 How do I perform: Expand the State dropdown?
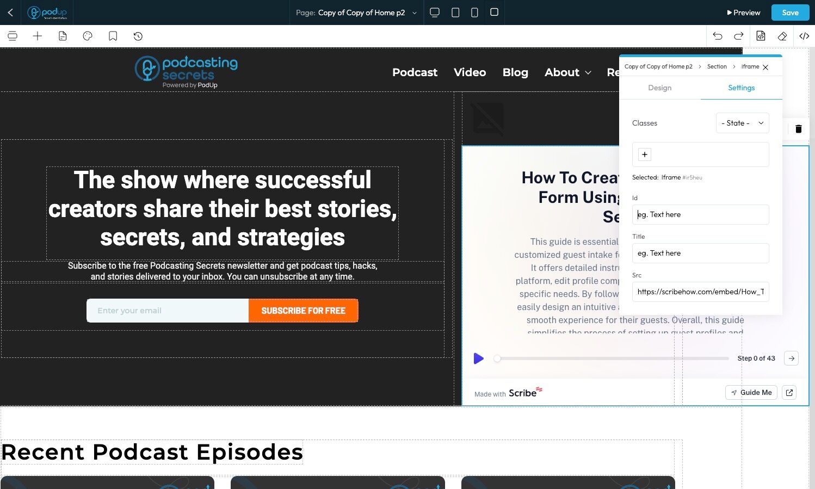point(743,123)
